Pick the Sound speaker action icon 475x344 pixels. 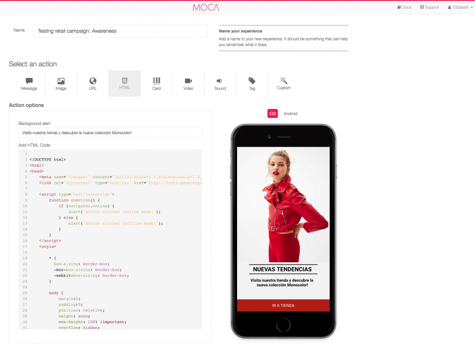(220, 84)
